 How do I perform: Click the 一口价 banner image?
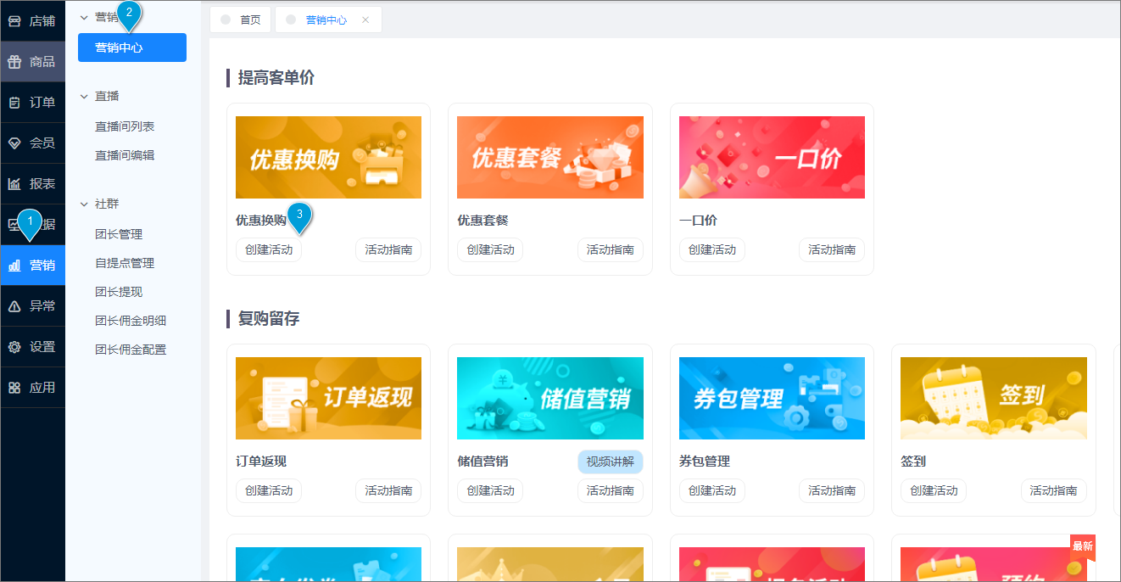tap(772, 158)
